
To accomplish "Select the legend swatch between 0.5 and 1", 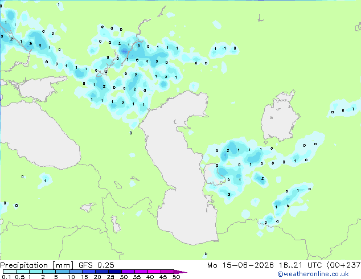I will click(x=23, y=272).
